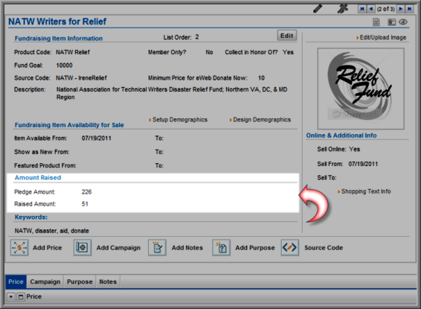Screen dimensions: 421x309
Task: Click the Product Code value NATW Relief
Action: [73, 52]
